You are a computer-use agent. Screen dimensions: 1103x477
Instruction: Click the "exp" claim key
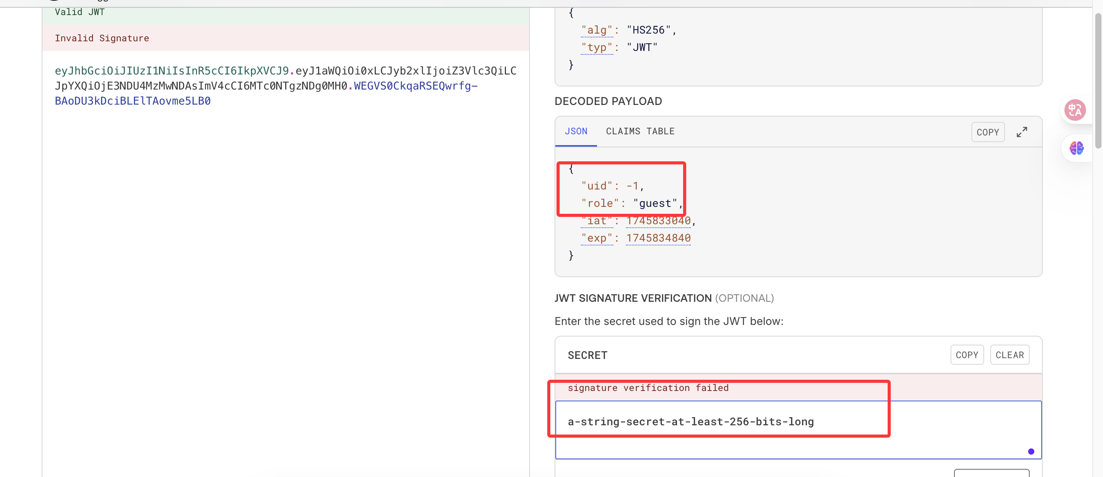(597, 238)
